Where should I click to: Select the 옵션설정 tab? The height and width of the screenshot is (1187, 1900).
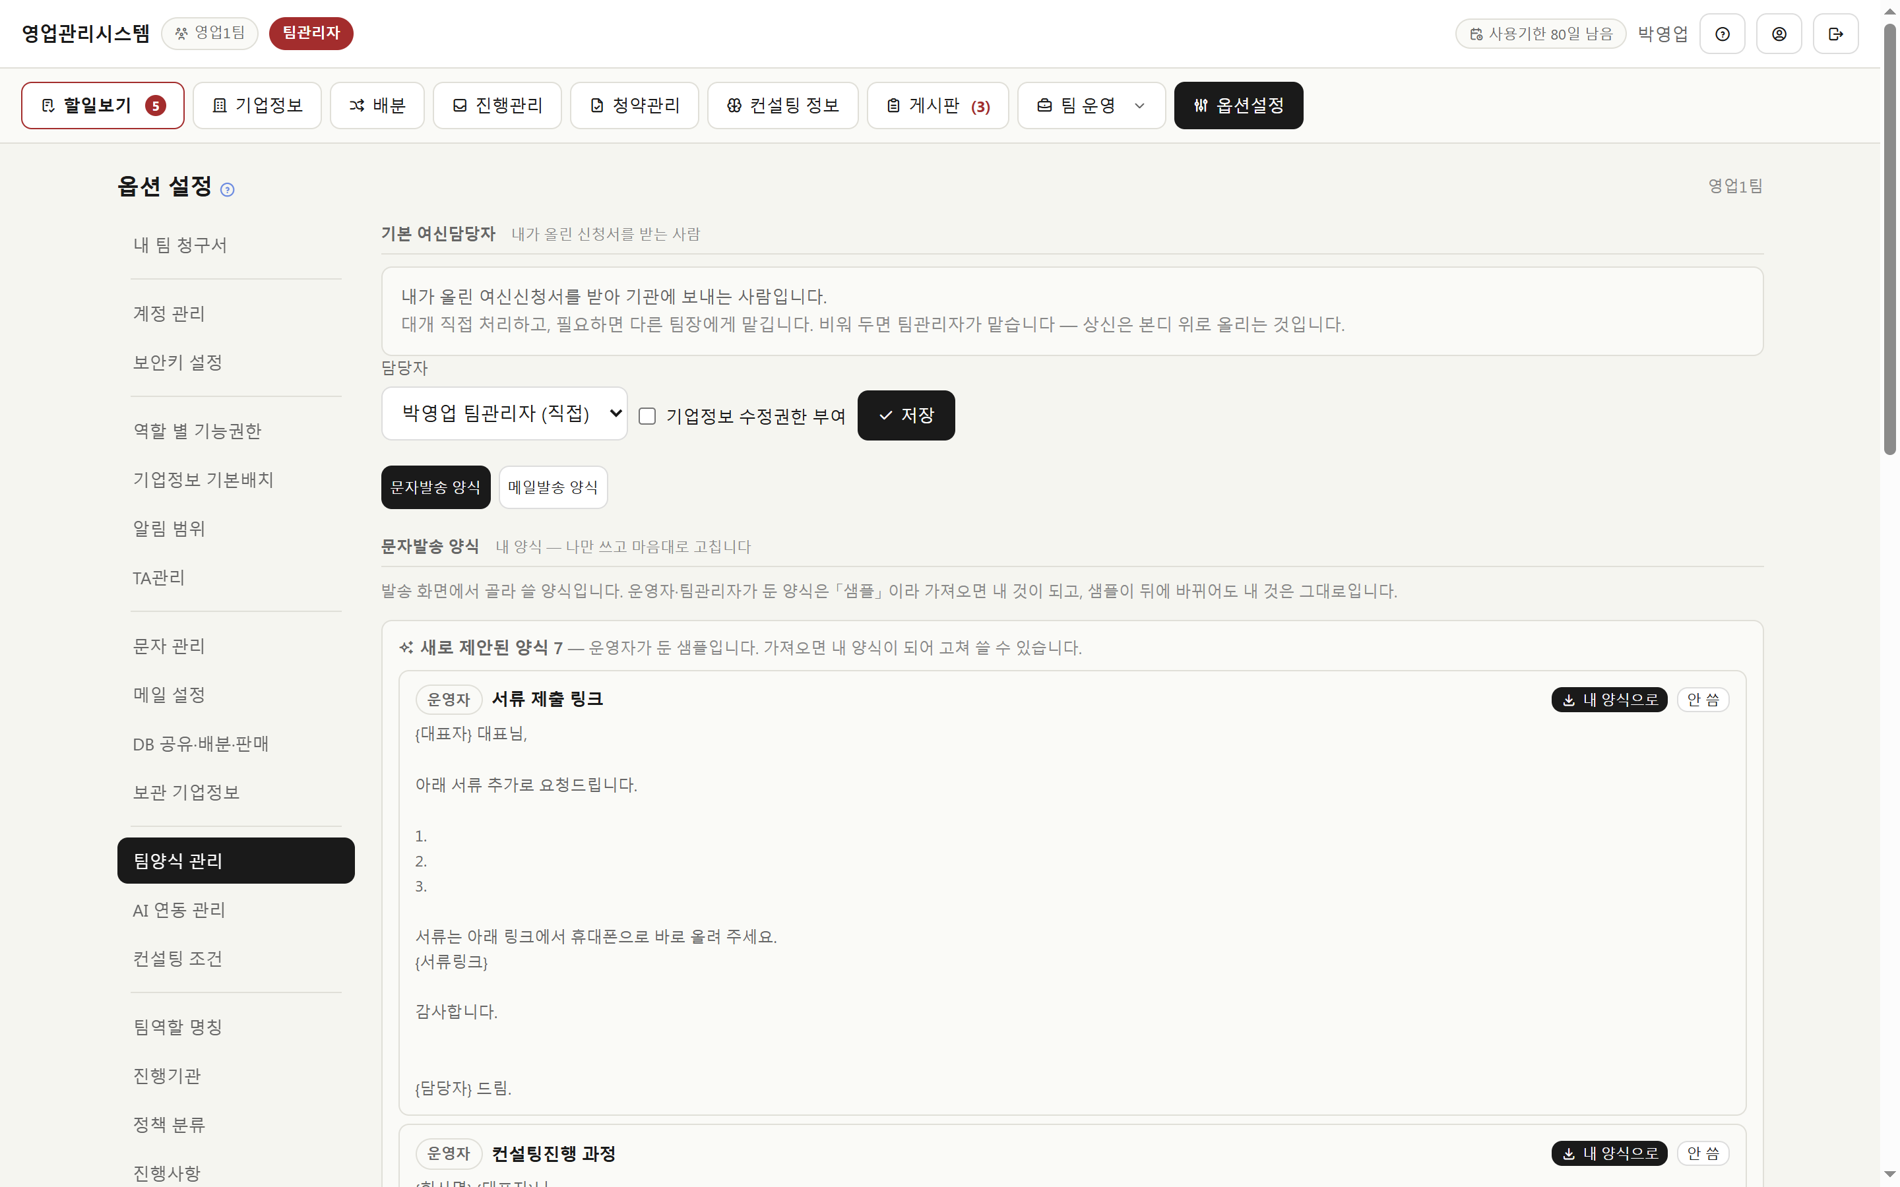[1238, 106]
